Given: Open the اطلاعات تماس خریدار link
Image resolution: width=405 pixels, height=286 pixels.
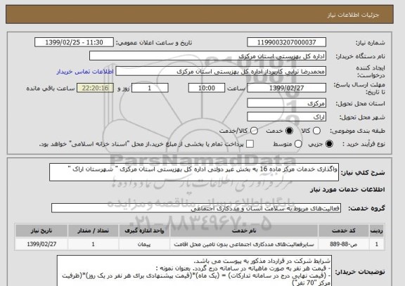Looking at the screenshot, I should 85,72.
